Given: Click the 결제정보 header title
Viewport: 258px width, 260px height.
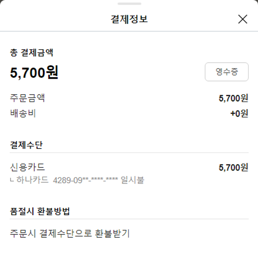Looking at the screenshot, I should pos(129,19).
